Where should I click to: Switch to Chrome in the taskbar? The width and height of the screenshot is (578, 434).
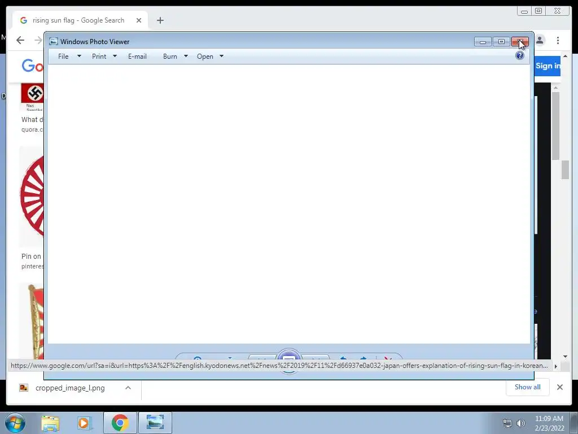[x=120, y=423]
